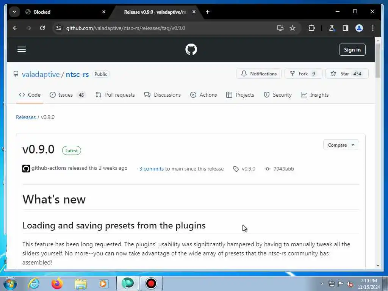Open the Action Center flag icon
Image resolution: width=388 pixels, height=291 pixels.
click(x=341, y=284)
